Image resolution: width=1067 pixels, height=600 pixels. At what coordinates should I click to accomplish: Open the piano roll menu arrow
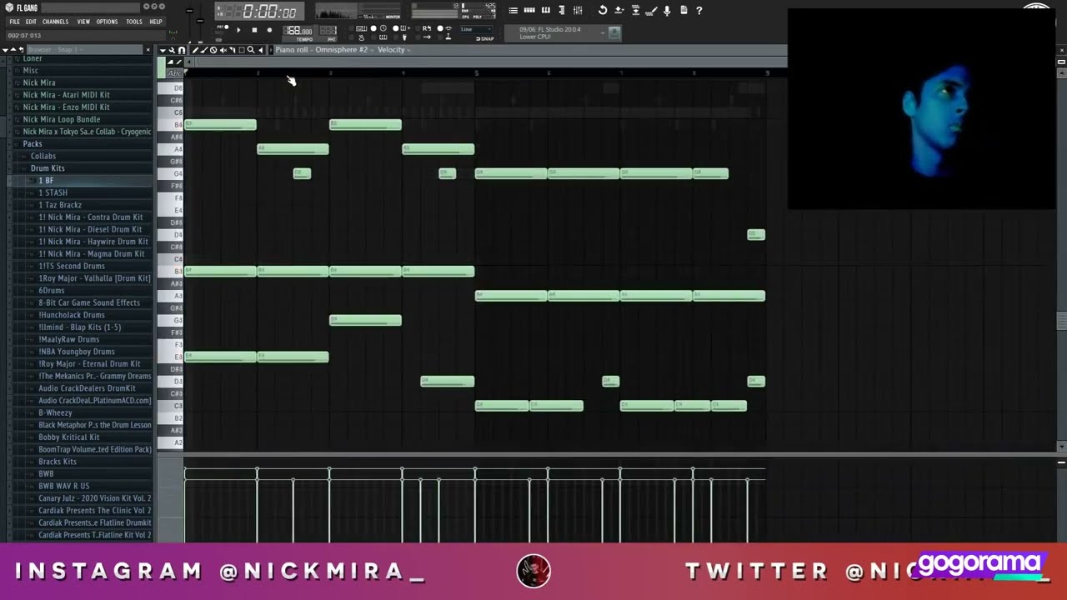point(163,50)
